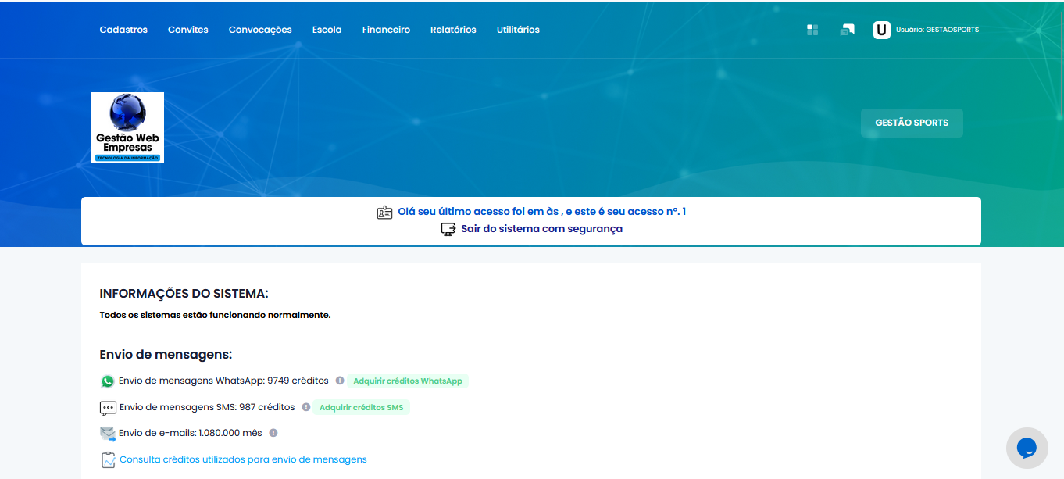Click the user avatar 'U' icon
The width and height of the screenshot is (1064, 479).
[881, 30]
